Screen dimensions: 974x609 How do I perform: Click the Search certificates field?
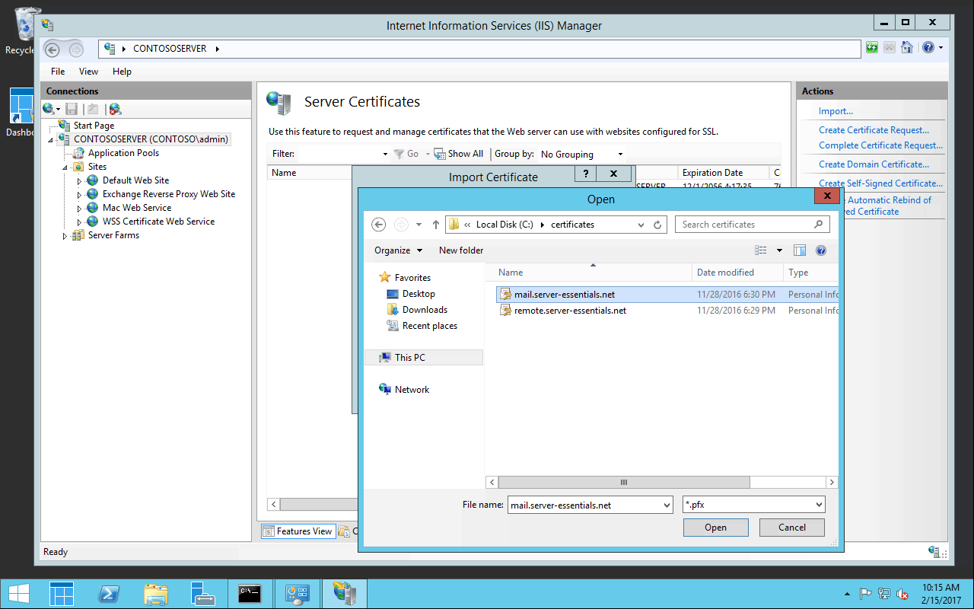pos(752,225)
